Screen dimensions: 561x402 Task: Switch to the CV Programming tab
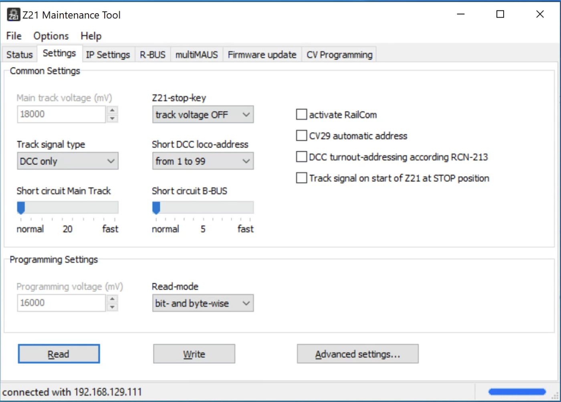pyautogui.click(x=339, y=55)
